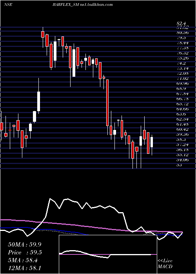
Task: Click the 73.14 price axis label
Action: [x=183, y=68]
